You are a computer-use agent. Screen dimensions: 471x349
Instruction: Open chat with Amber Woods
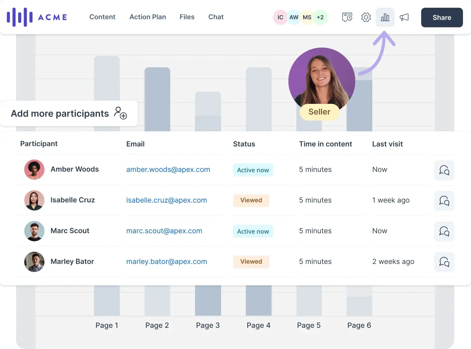click(444, 170)
